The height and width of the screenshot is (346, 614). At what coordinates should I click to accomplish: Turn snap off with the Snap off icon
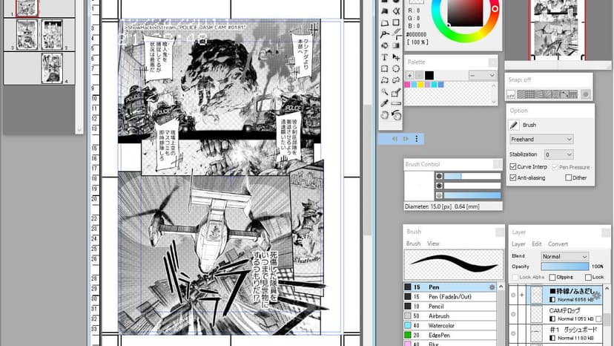coord(511,94)
